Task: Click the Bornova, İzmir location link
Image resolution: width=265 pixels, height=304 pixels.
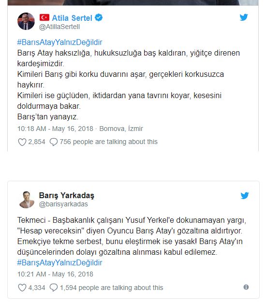Action: tap(121, 129)
